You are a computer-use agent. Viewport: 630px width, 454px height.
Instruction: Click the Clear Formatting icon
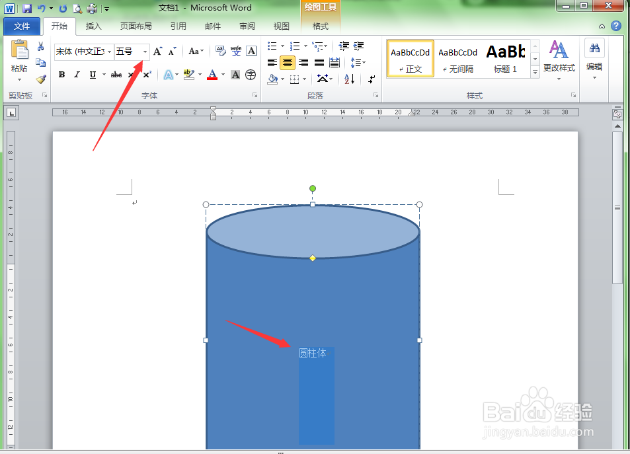(220, 51)
